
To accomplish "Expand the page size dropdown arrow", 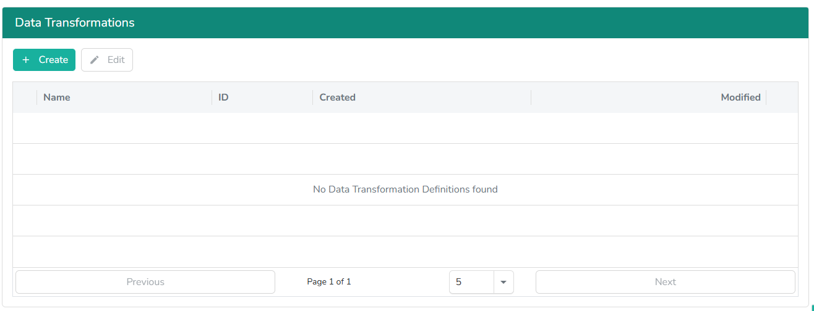I will pos(503,282).
